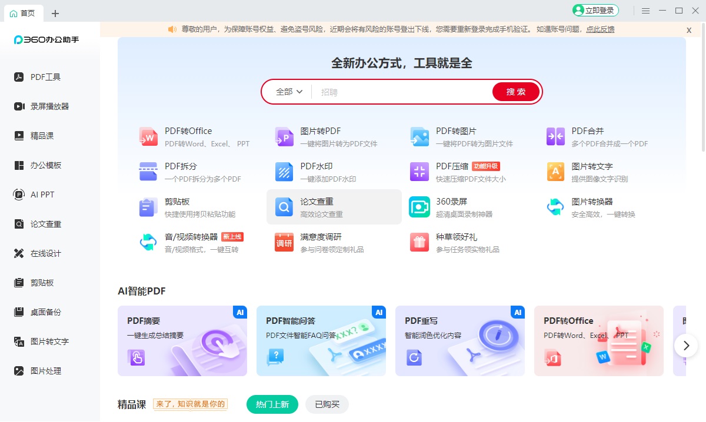This screenshot has height=422, width=706.
Task: Click the search input field
Action: (403, 92)
